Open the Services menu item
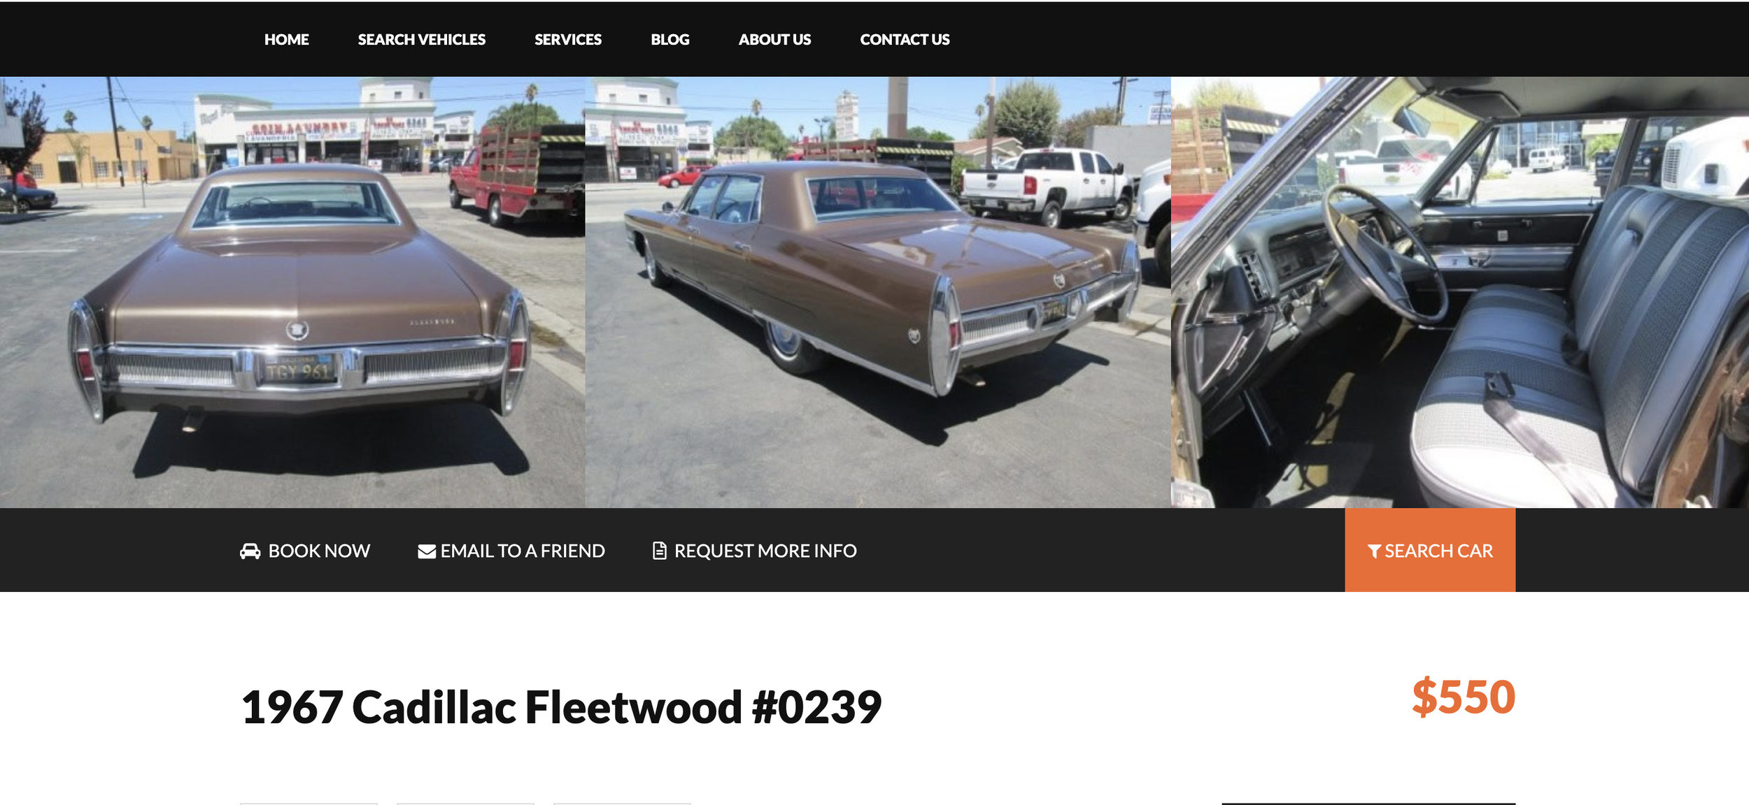Viewport: 1749px width, 805px height. [x=568, y=40]
